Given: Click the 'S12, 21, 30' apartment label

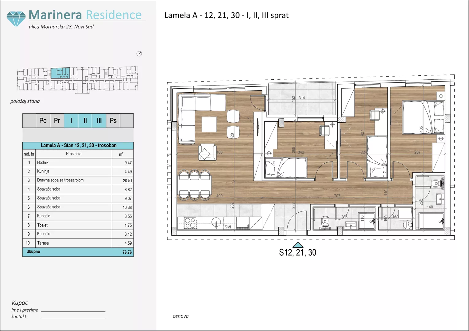Looking at the screenshot, I should coord(298,253).
